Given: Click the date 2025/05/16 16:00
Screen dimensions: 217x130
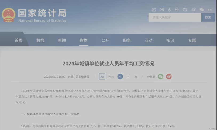Looking at the screenshot, I should pyautogui.click(x=55, y=77).
